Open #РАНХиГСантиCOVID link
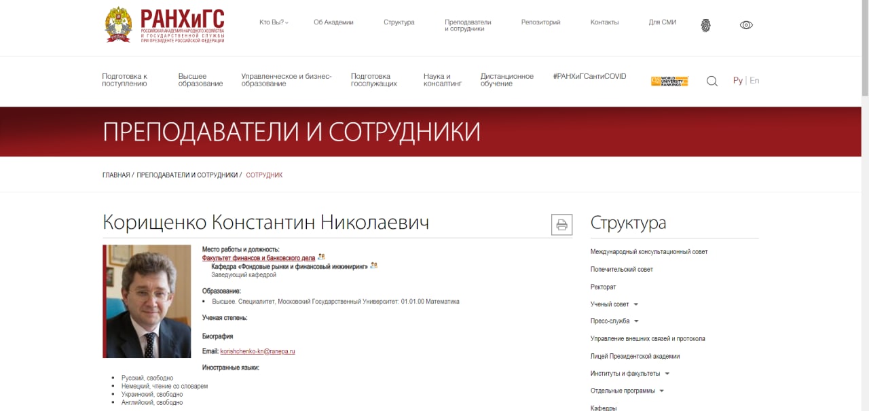869x411 pixels. (x=589, y=76)
